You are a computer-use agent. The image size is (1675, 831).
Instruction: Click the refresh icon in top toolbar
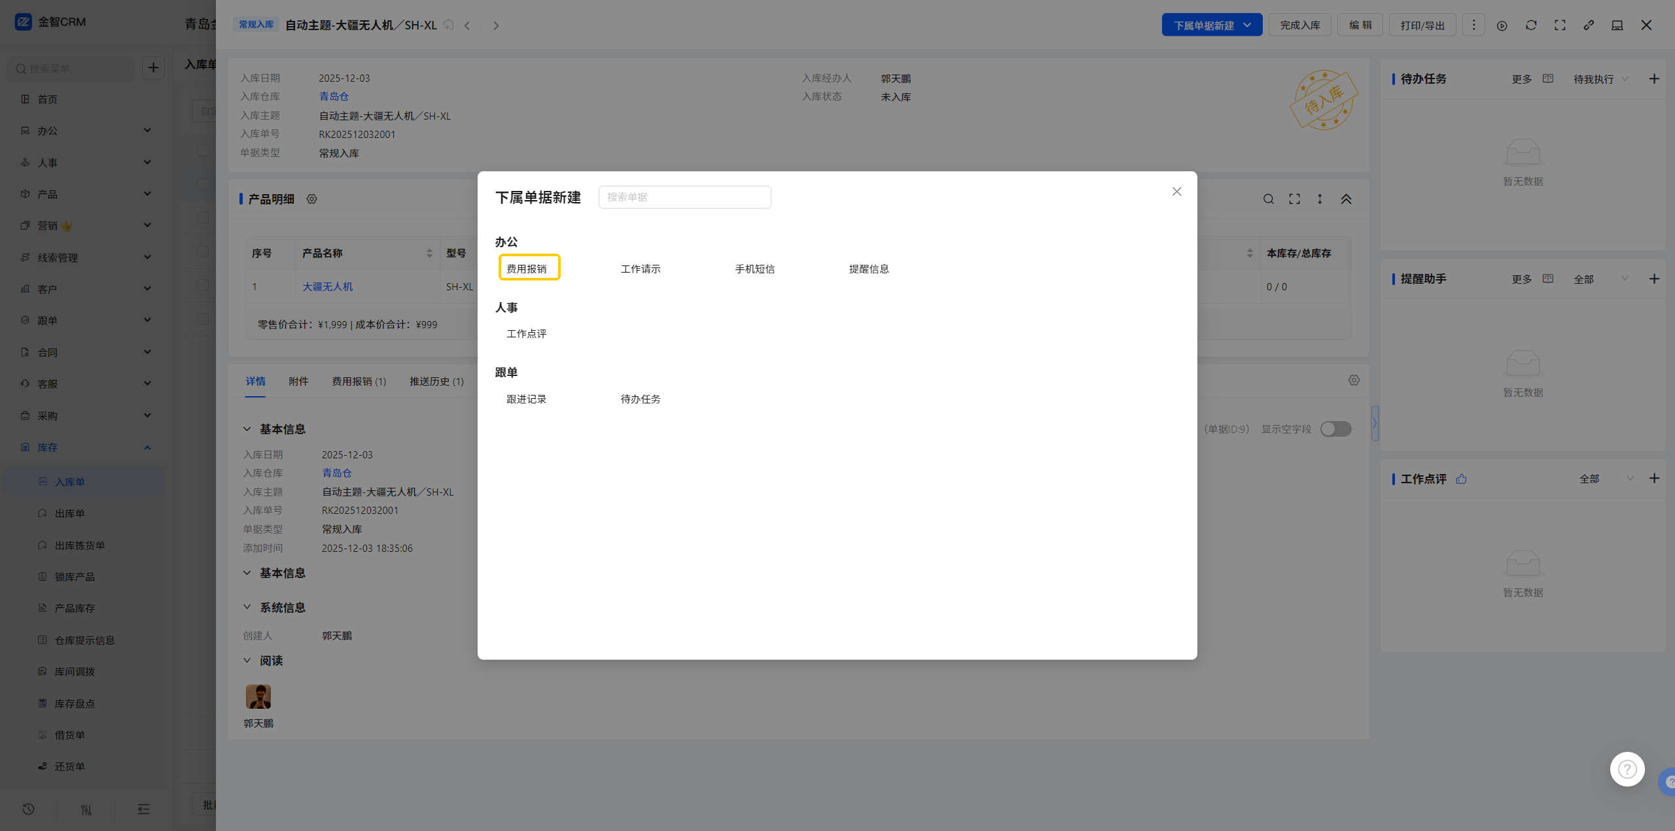(x=1531, y=25)
